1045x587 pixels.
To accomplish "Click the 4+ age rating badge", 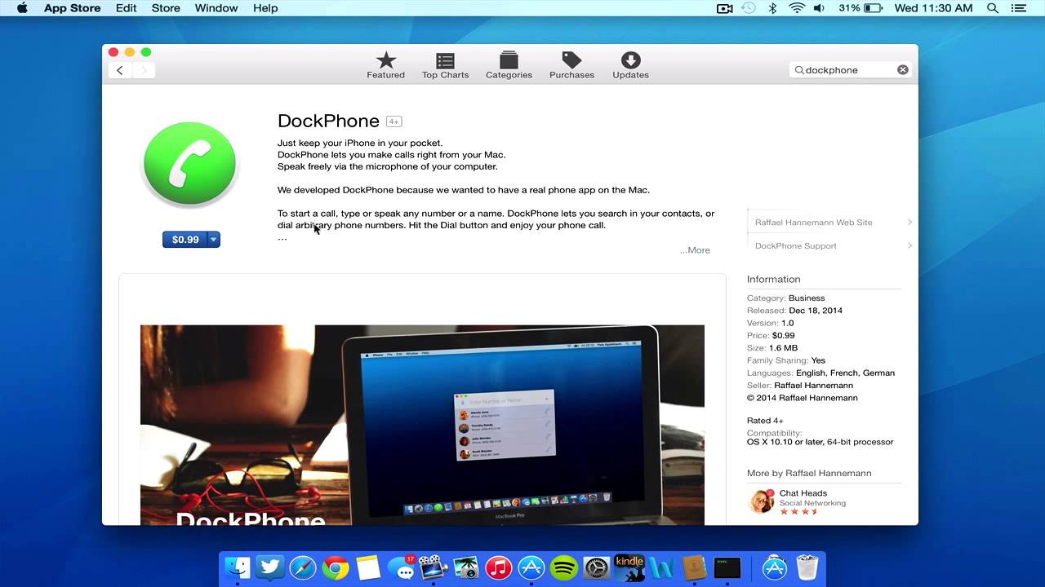I will tap(394, 121).
